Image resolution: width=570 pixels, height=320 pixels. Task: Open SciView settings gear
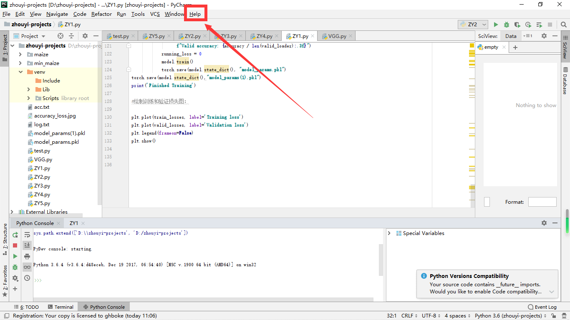(544, 36)
